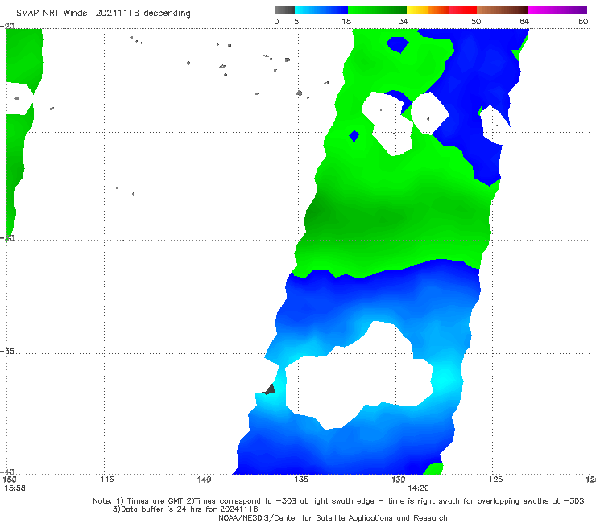Click swath time '15:58'

point(14,488)
